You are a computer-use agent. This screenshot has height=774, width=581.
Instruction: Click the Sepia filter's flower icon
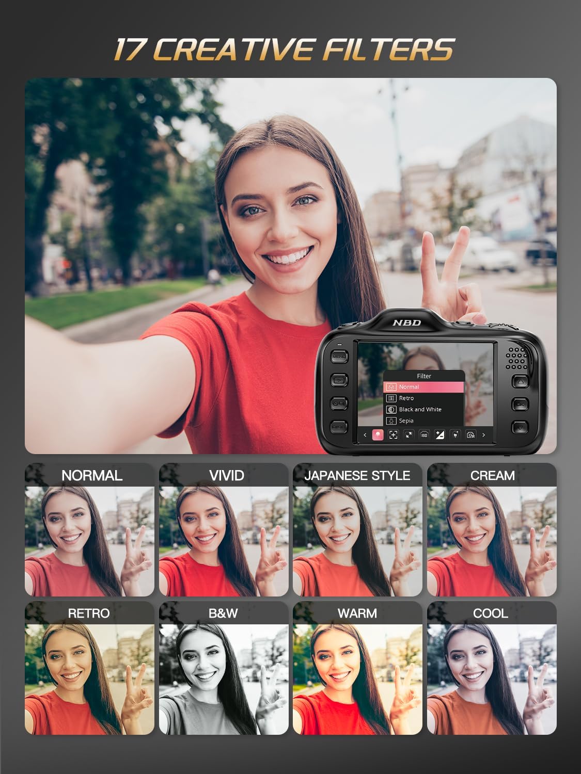(x=391, y=421)
